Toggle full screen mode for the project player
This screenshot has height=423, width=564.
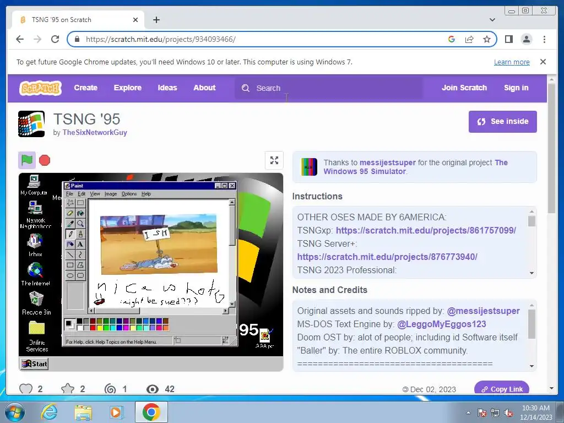pyautogui.click(x=274, y=160)
